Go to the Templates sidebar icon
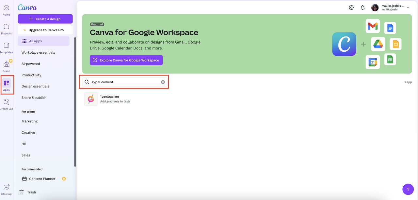The image size is (418, 200). click(x=7, y=46)
